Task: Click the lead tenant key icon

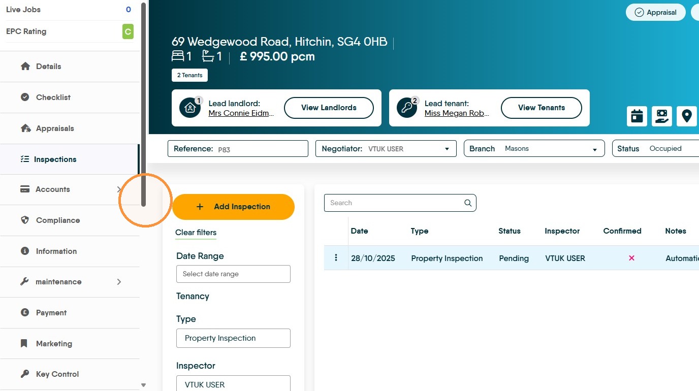Action: point(406,108)
